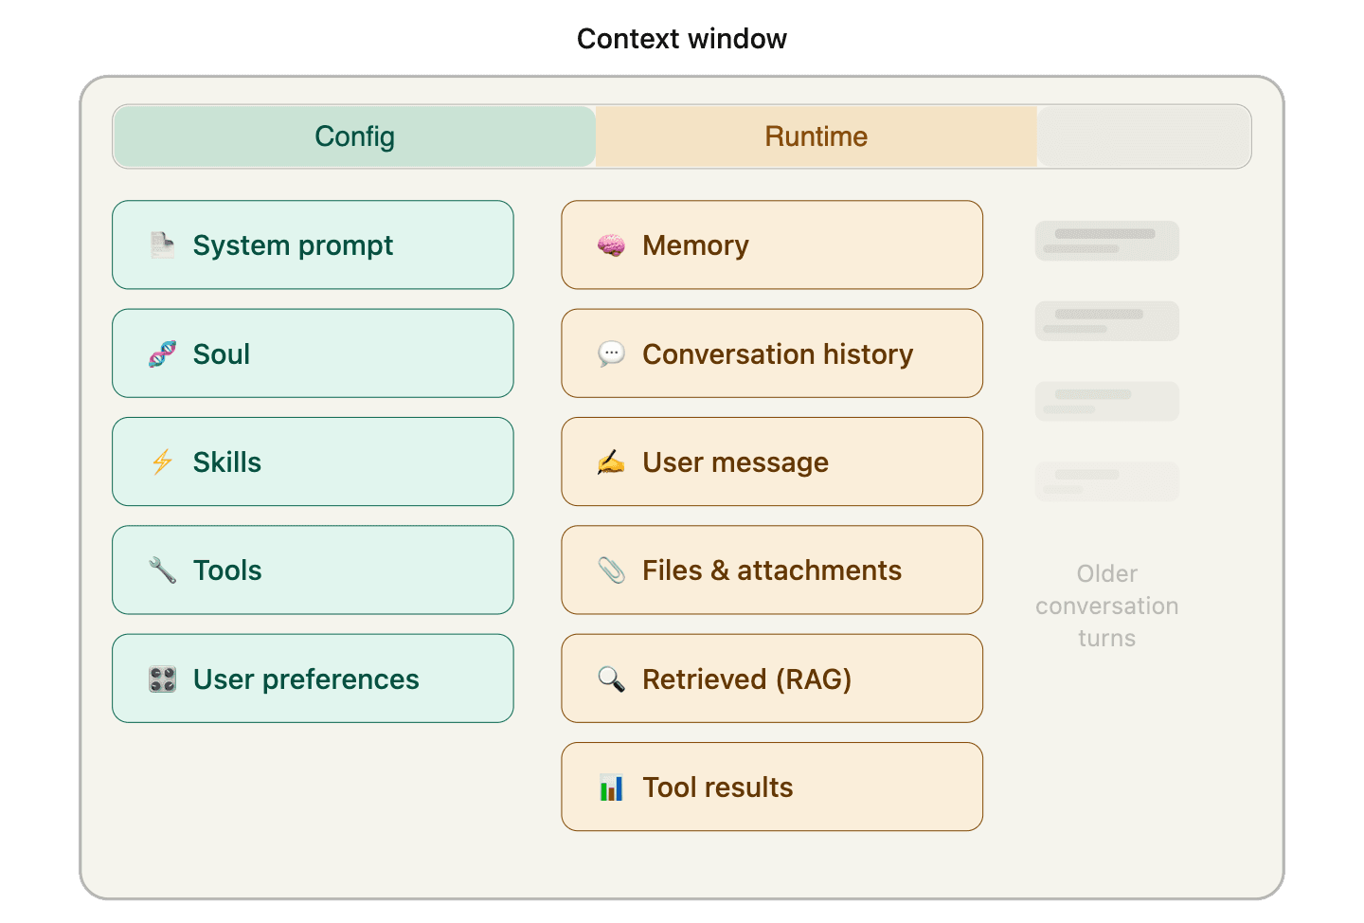Click the document icon beside System prompt
1364x923 pixels.
coord(161,244)
